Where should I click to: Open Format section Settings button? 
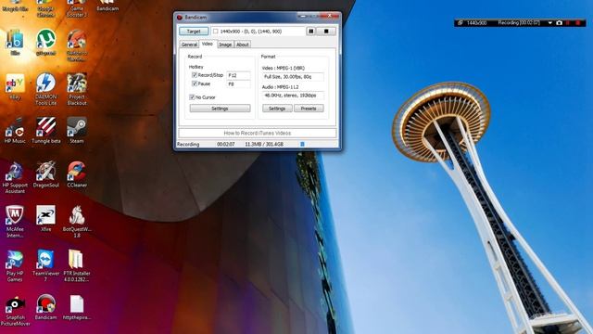pos(277,109)
